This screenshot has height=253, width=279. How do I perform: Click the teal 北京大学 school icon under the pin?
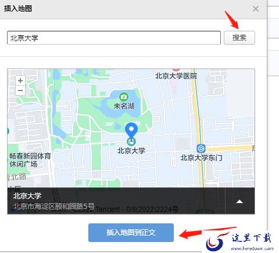[x=131, y=142]
